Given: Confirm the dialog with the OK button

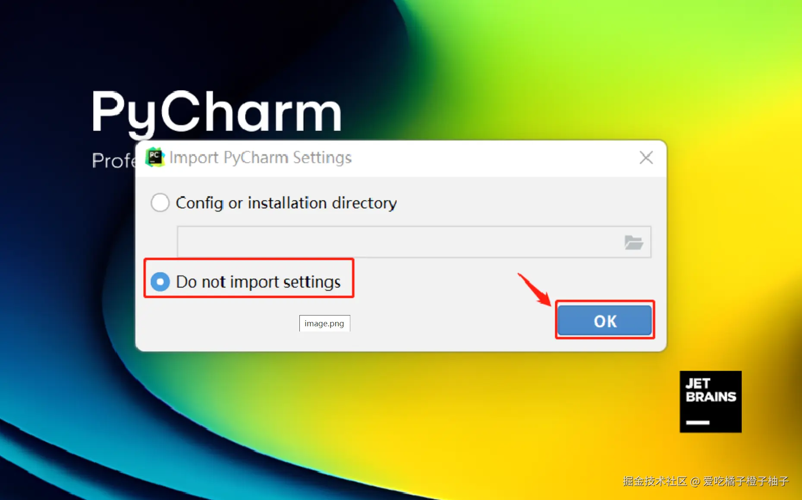Looking at the screenshot, I should coord(604,321).
